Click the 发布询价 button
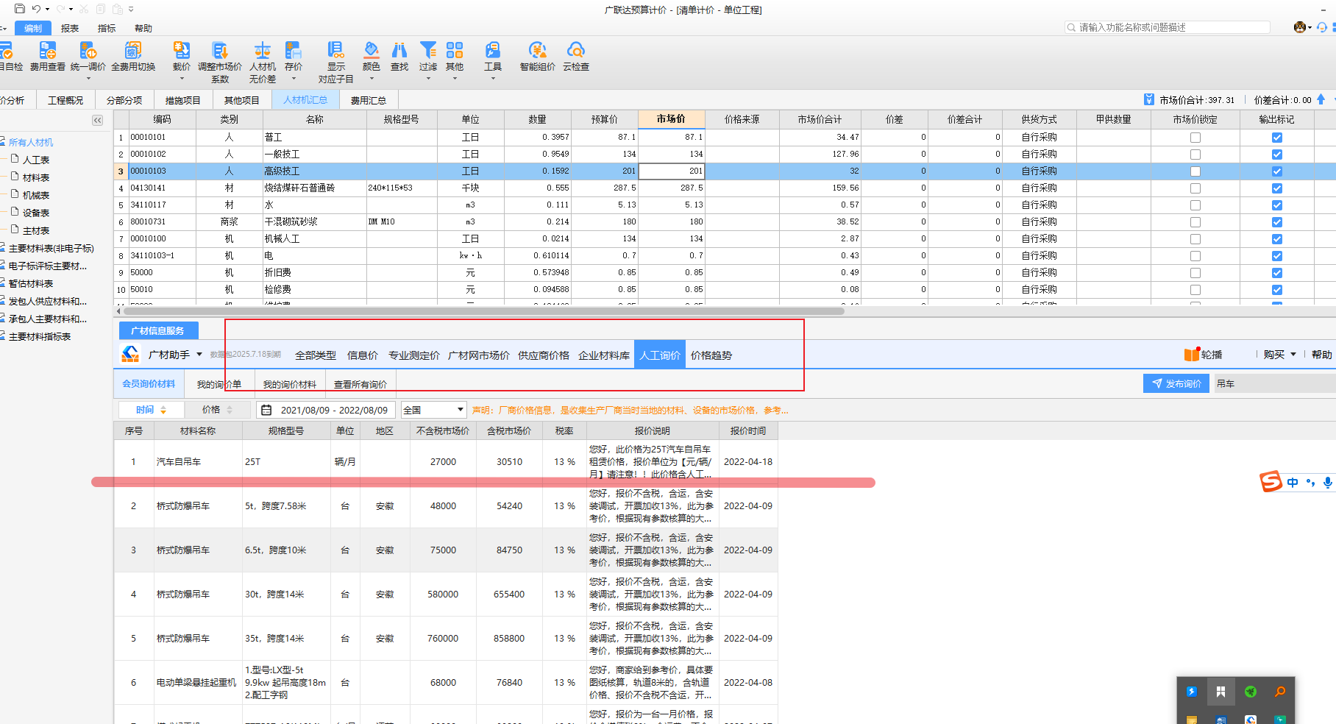The width and height of the screenshot is (1336, 724). [1176, 383]
